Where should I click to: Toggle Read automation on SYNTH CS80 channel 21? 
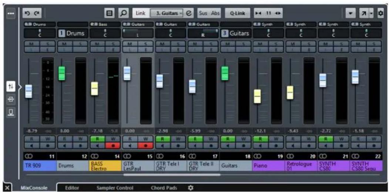tap(326, 139)
